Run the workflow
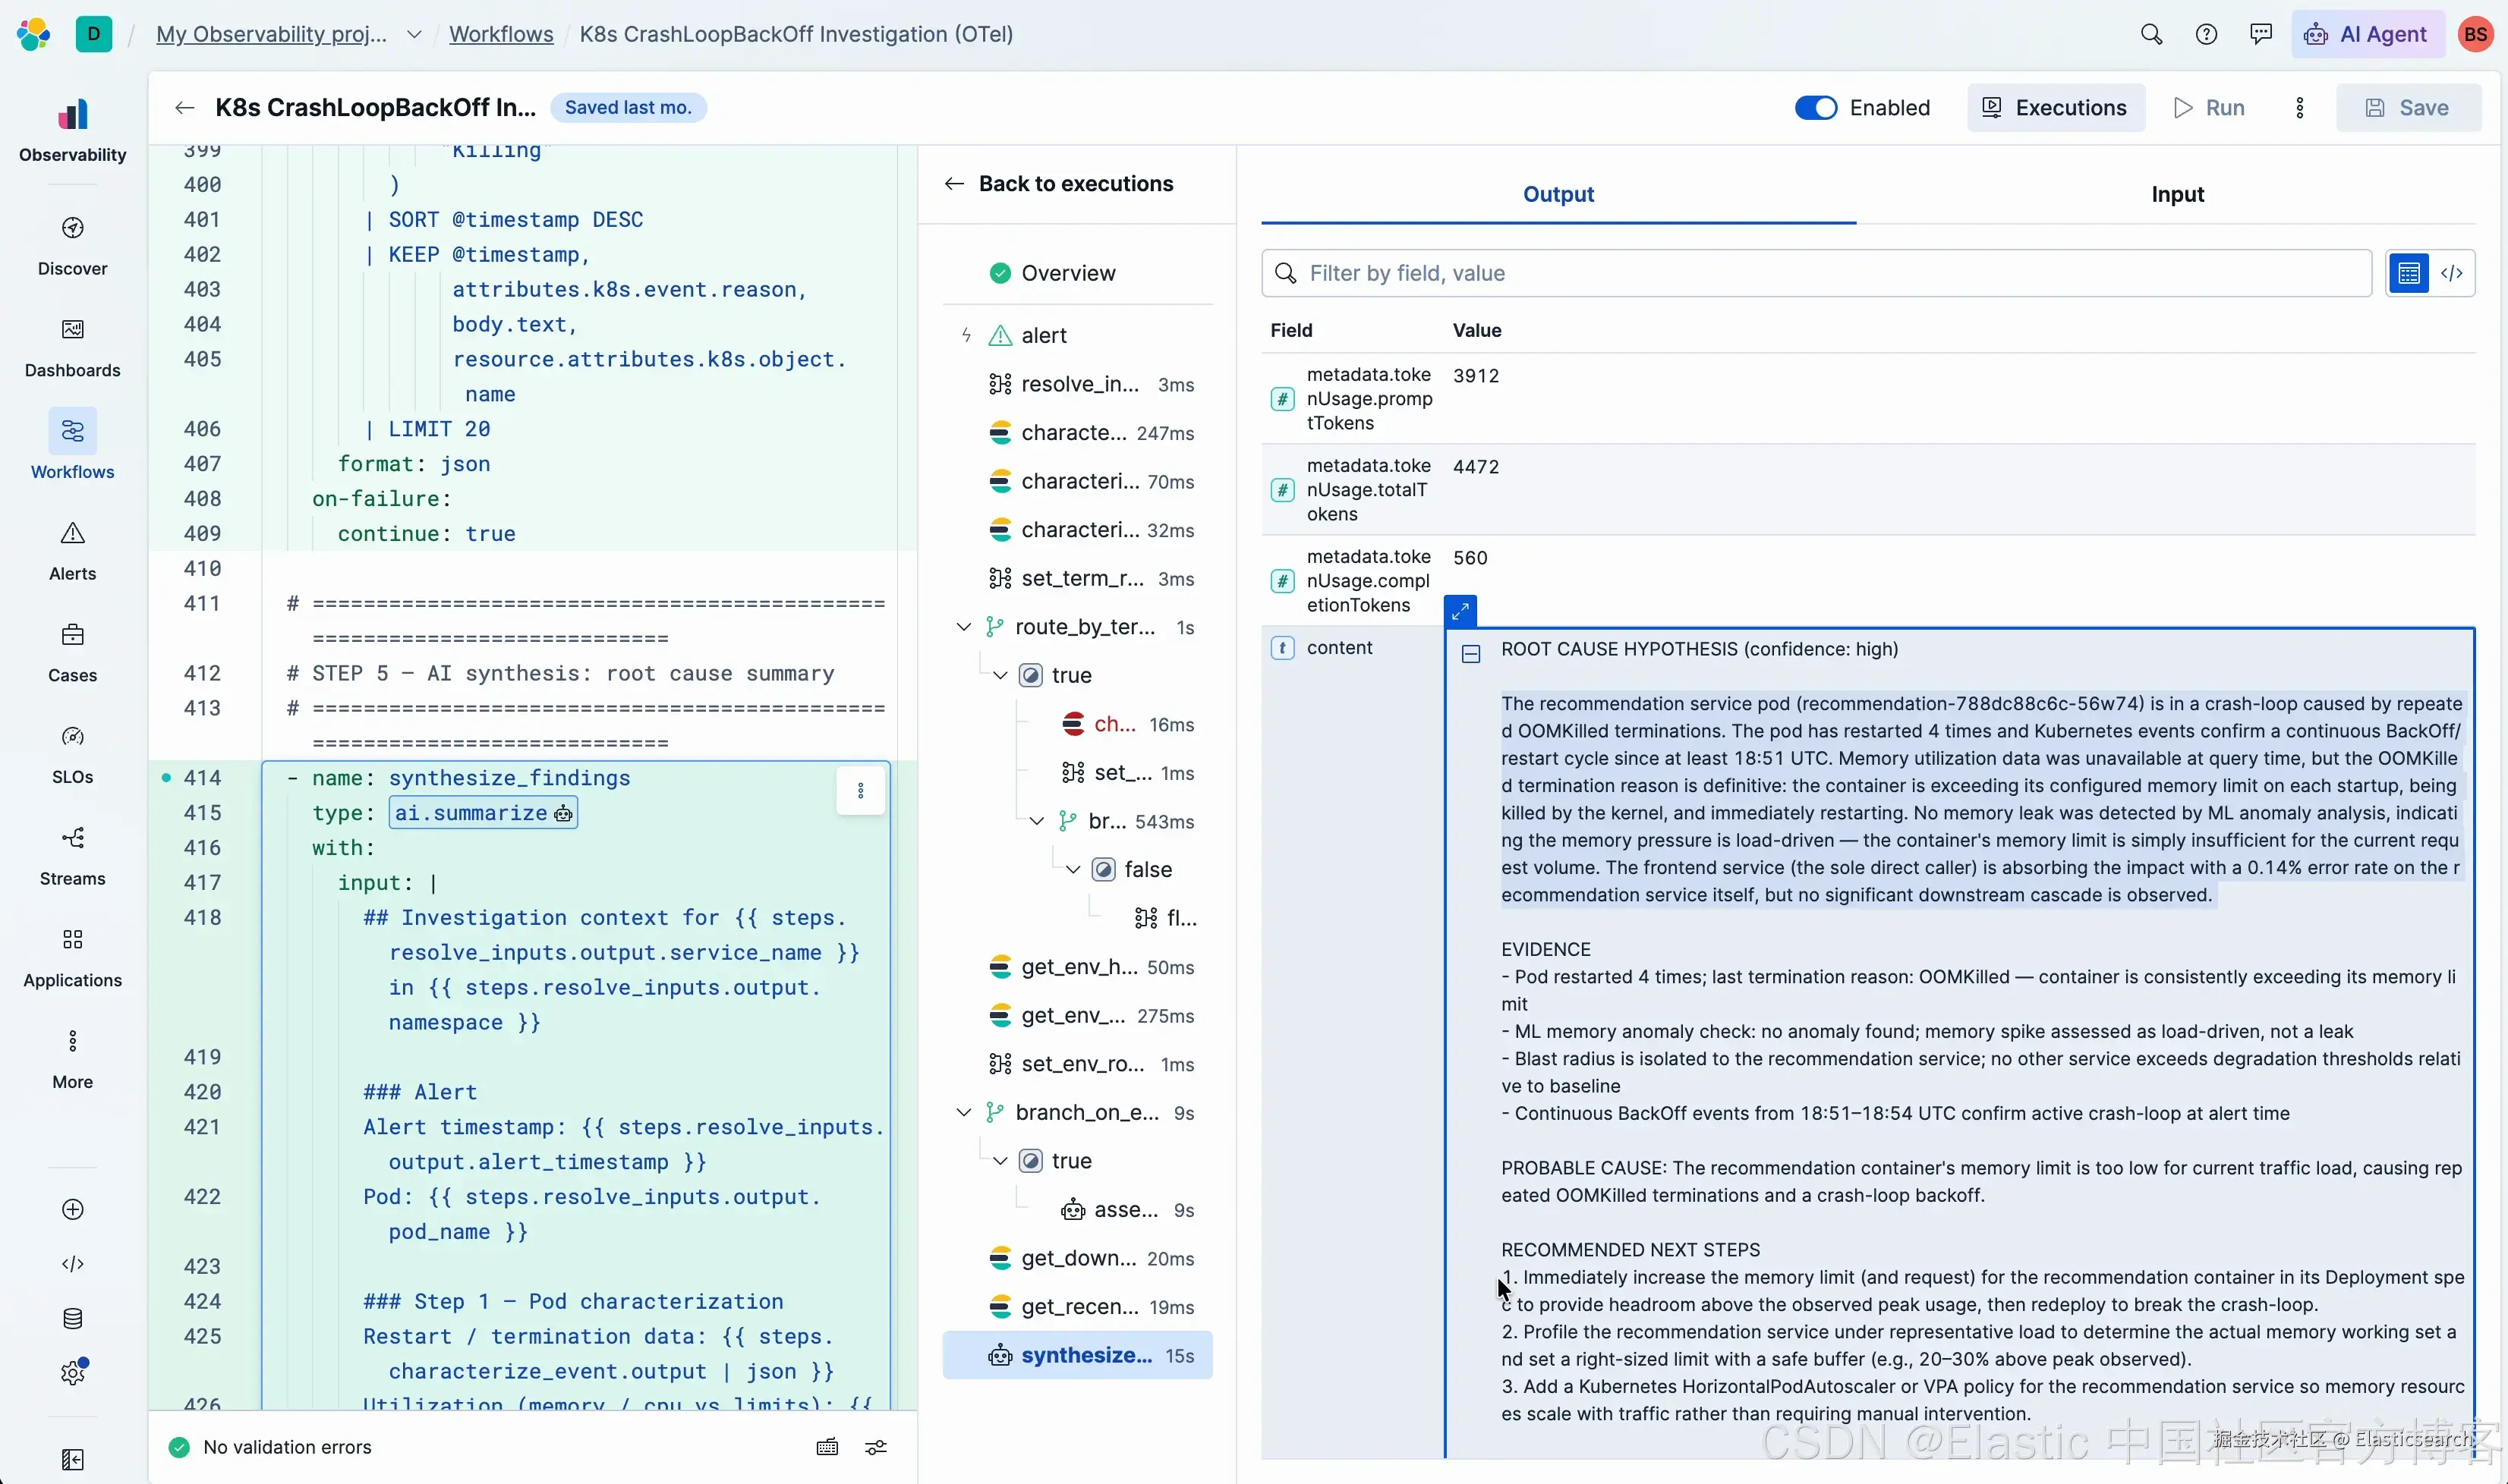This screenshot has width=2508, height=1484. click(x=2209, y=108)
